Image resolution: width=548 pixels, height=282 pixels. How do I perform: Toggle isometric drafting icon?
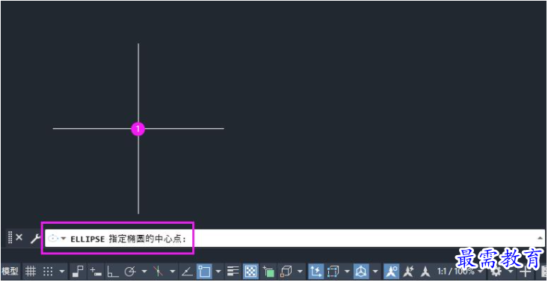tap(158, 271)
